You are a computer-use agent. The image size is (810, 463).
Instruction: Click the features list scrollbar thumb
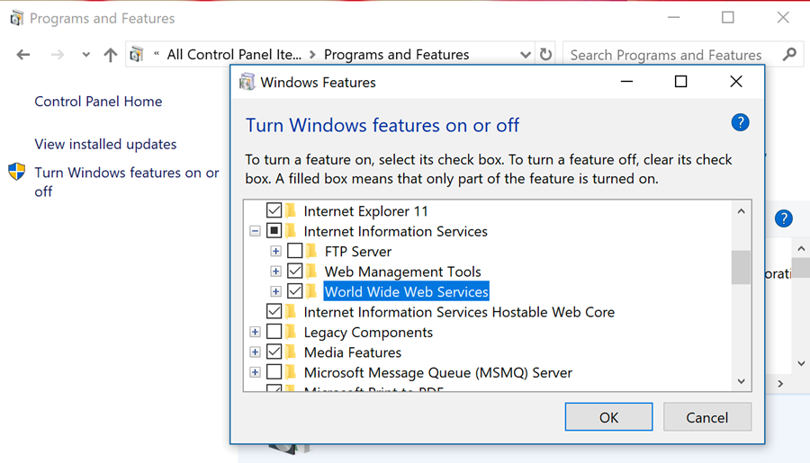point(742,267)
